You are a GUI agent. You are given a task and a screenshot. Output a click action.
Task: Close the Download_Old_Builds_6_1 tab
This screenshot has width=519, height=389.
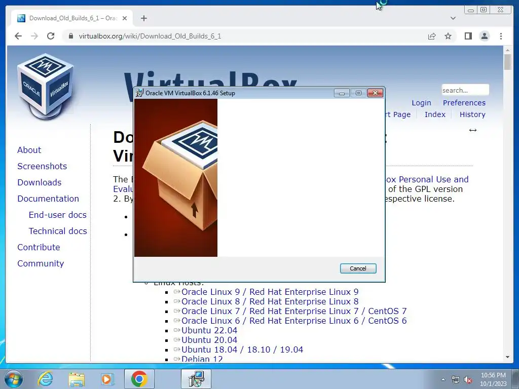pyautogui.click(x=125, y=18)
